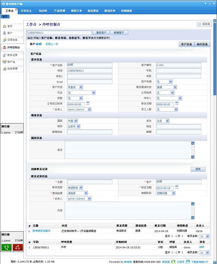
Task: Open calendar picker for 公司成立时间
Action: pyautogui.click(x=88, y=103)
